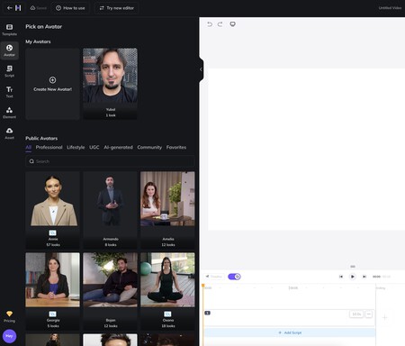Open the Asset upload panel
The width and height of the screenshot is (405, 346).
pos(9,133)
